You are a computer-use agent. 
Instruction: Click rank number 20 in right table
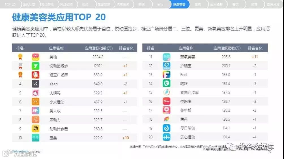[150, 137]
